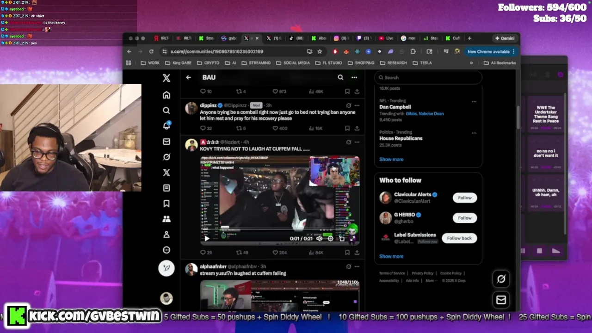Open SOCIAL MEDIA bookmarks folder
The height and width of the screenshot is (333, 592).
click(293, 63)
